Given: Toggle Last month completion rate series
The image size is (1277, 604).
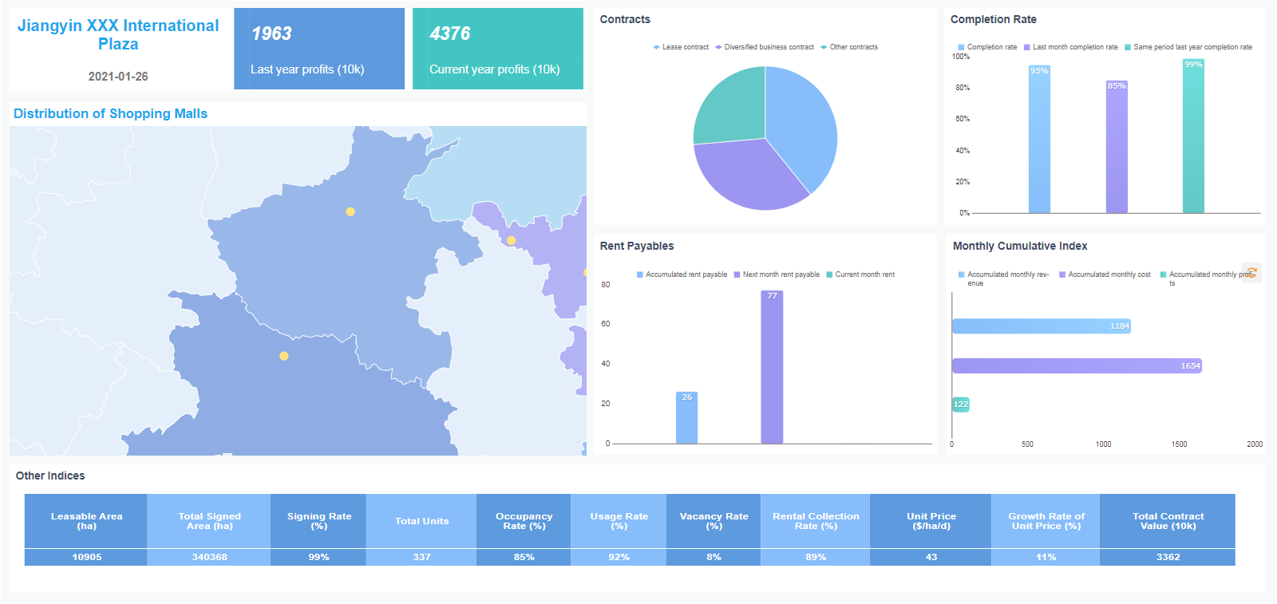Looking at the screenshot, I should (1027, 47).
